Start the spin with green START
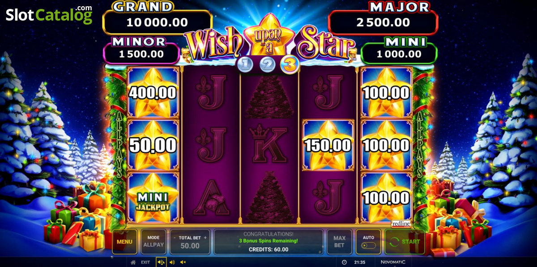Screen dimensions: 537x267 405,242
